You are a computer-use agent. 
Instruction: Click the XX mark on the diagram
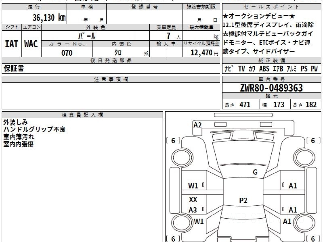(193, 200)
